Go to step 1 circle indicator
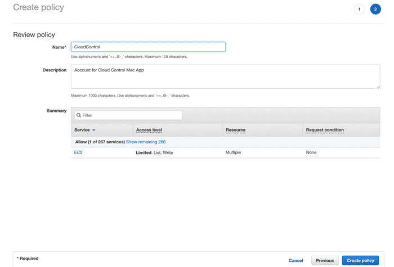This screenshot has height=267, width=394. (x=359, y=10)
